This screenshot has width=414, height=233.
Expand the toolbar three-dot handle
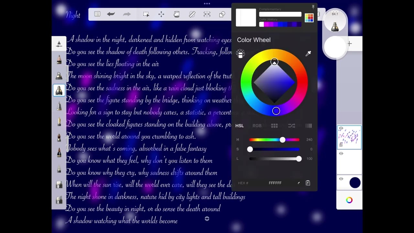click(x=207, y=4)
